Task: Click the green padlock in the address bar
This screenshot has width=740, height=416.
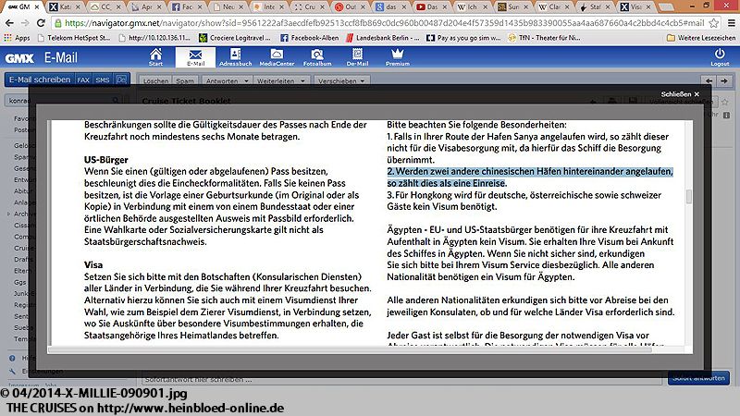Action: click(x=57, y=22)
